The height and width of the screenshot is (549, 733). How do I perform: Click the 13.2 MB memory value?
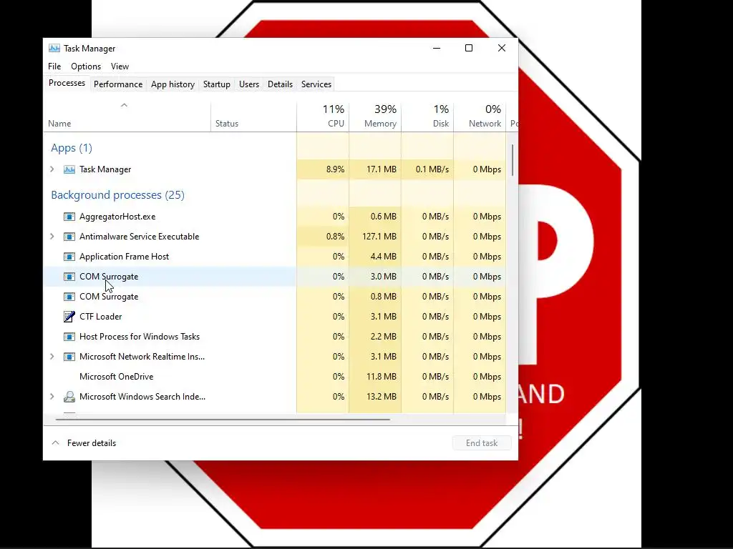[x=382, y=397]
